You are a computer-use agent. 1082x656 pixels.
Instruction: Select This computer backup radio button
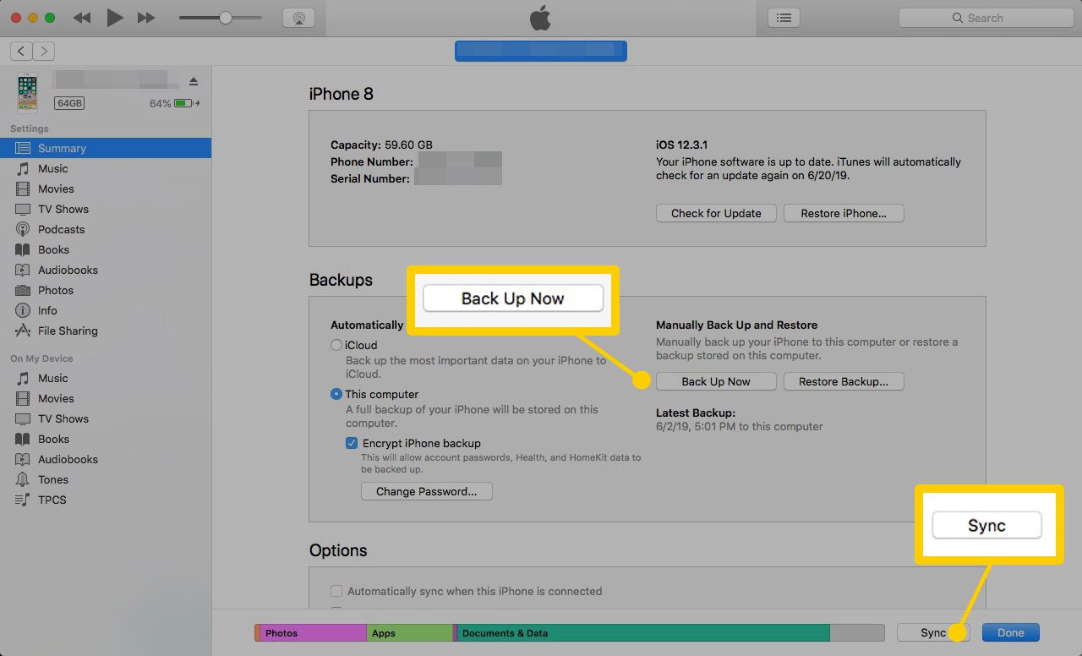pos(336,394)
